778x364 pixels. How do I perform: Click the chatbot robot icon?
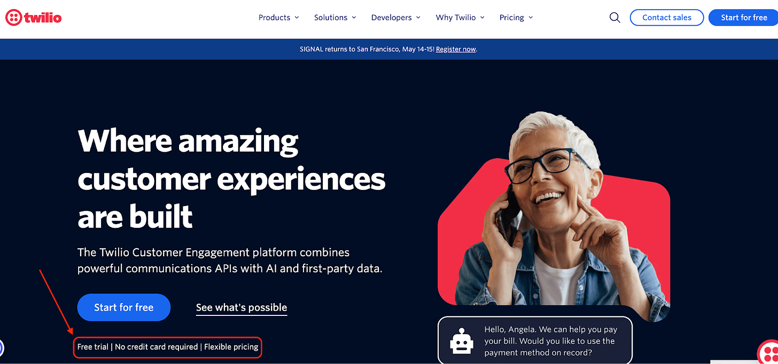tap(462, 341)
